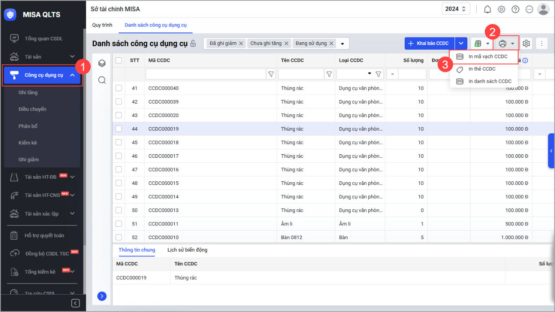Screen dimensions: 555x312
Task: Click the magnifier search icon left of table
Action: (102, 80)
